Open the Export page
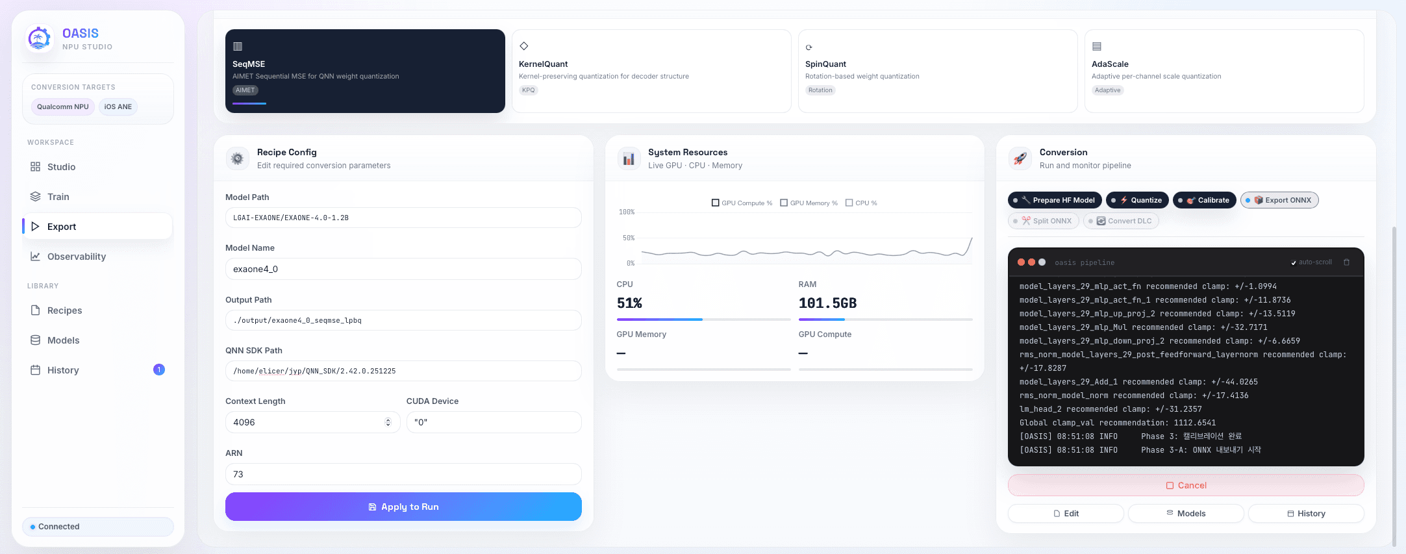1406x554 pixels. pos(97,227)
